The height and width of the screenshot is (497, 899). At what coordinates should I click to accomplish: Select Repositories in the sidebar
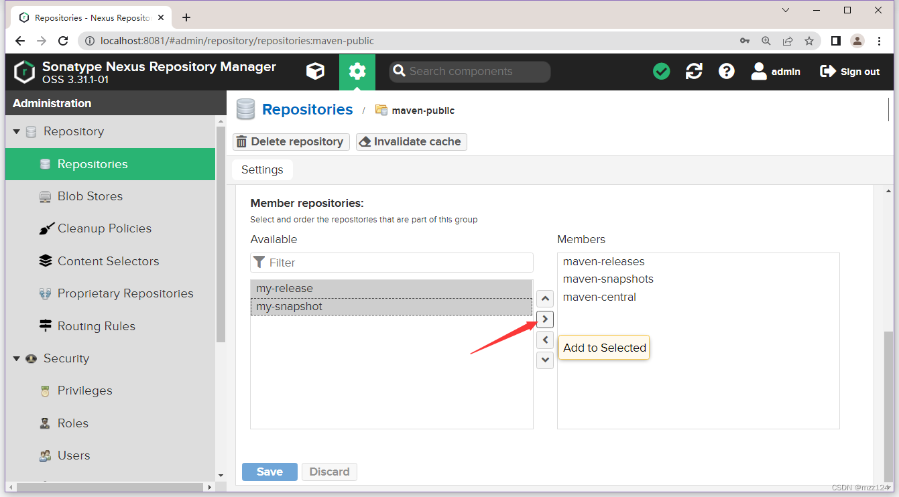(110, 164)
